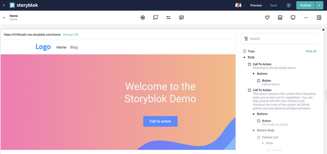Image resolution: width=327 pixels, height=154 pixels.
Task: Open the user avatar menu
Action: [238, 5]
